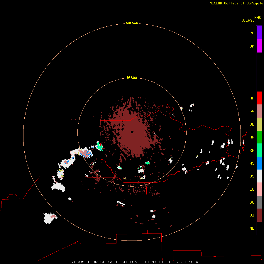Click the HHC product code label
264x264 pixels.
(258, 18)
